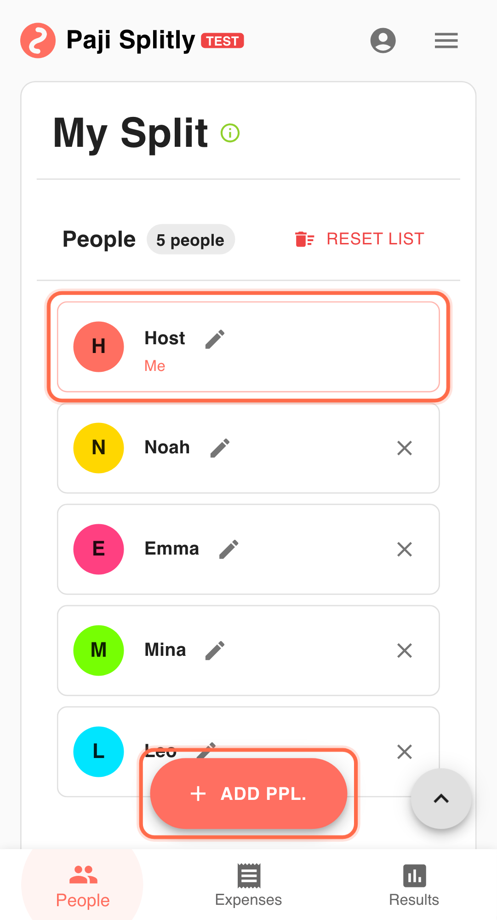Edit Mina's name with pencil icon
Viewport: 497px width, 920px height.
(215, 650)
